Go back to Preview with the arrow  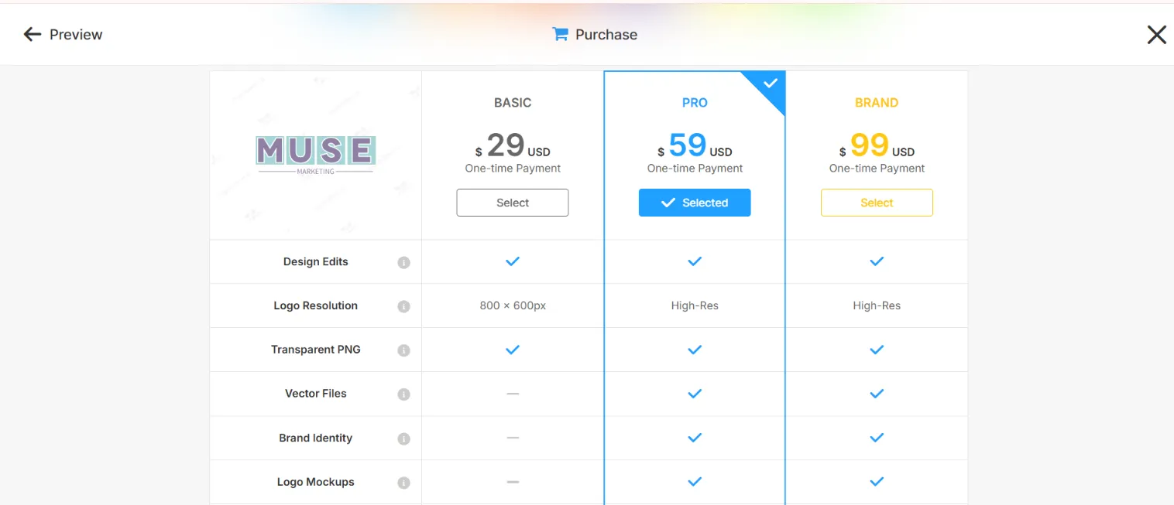click(x=32, y=34)
